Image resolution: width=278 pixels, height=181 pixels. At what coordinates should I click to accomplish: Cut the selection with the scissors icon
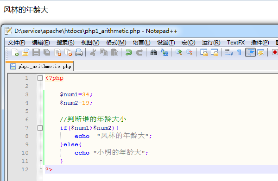(x=93, y=53)
